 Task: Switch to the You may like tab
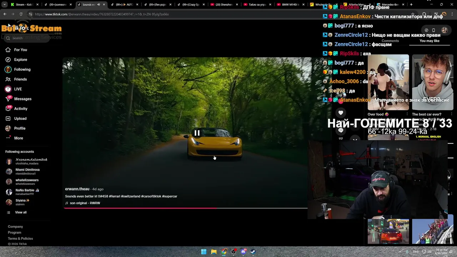pos(430,41)
